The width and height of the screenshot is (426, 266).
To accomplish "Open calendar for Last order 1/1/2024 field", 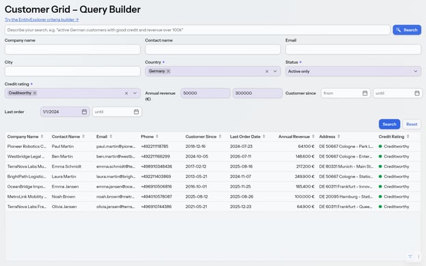I will click(x=84, y=112).
